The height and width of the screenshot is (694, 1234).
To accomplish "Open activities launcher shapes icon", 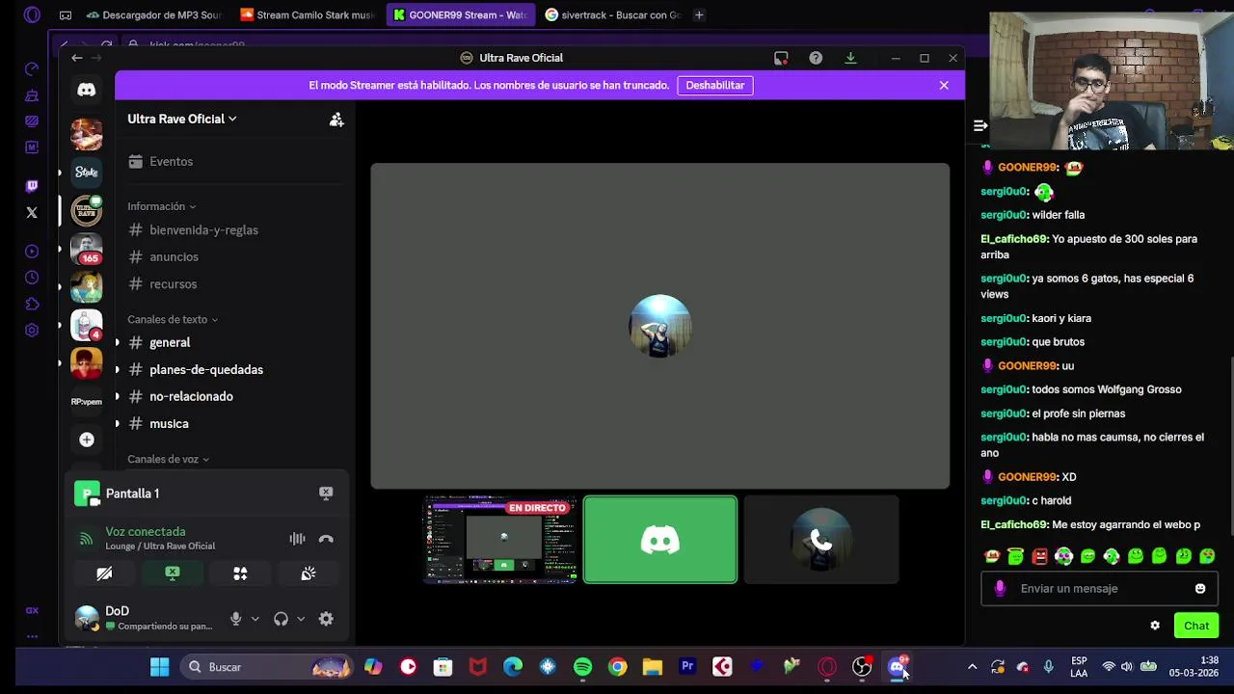I will (240, 574).
